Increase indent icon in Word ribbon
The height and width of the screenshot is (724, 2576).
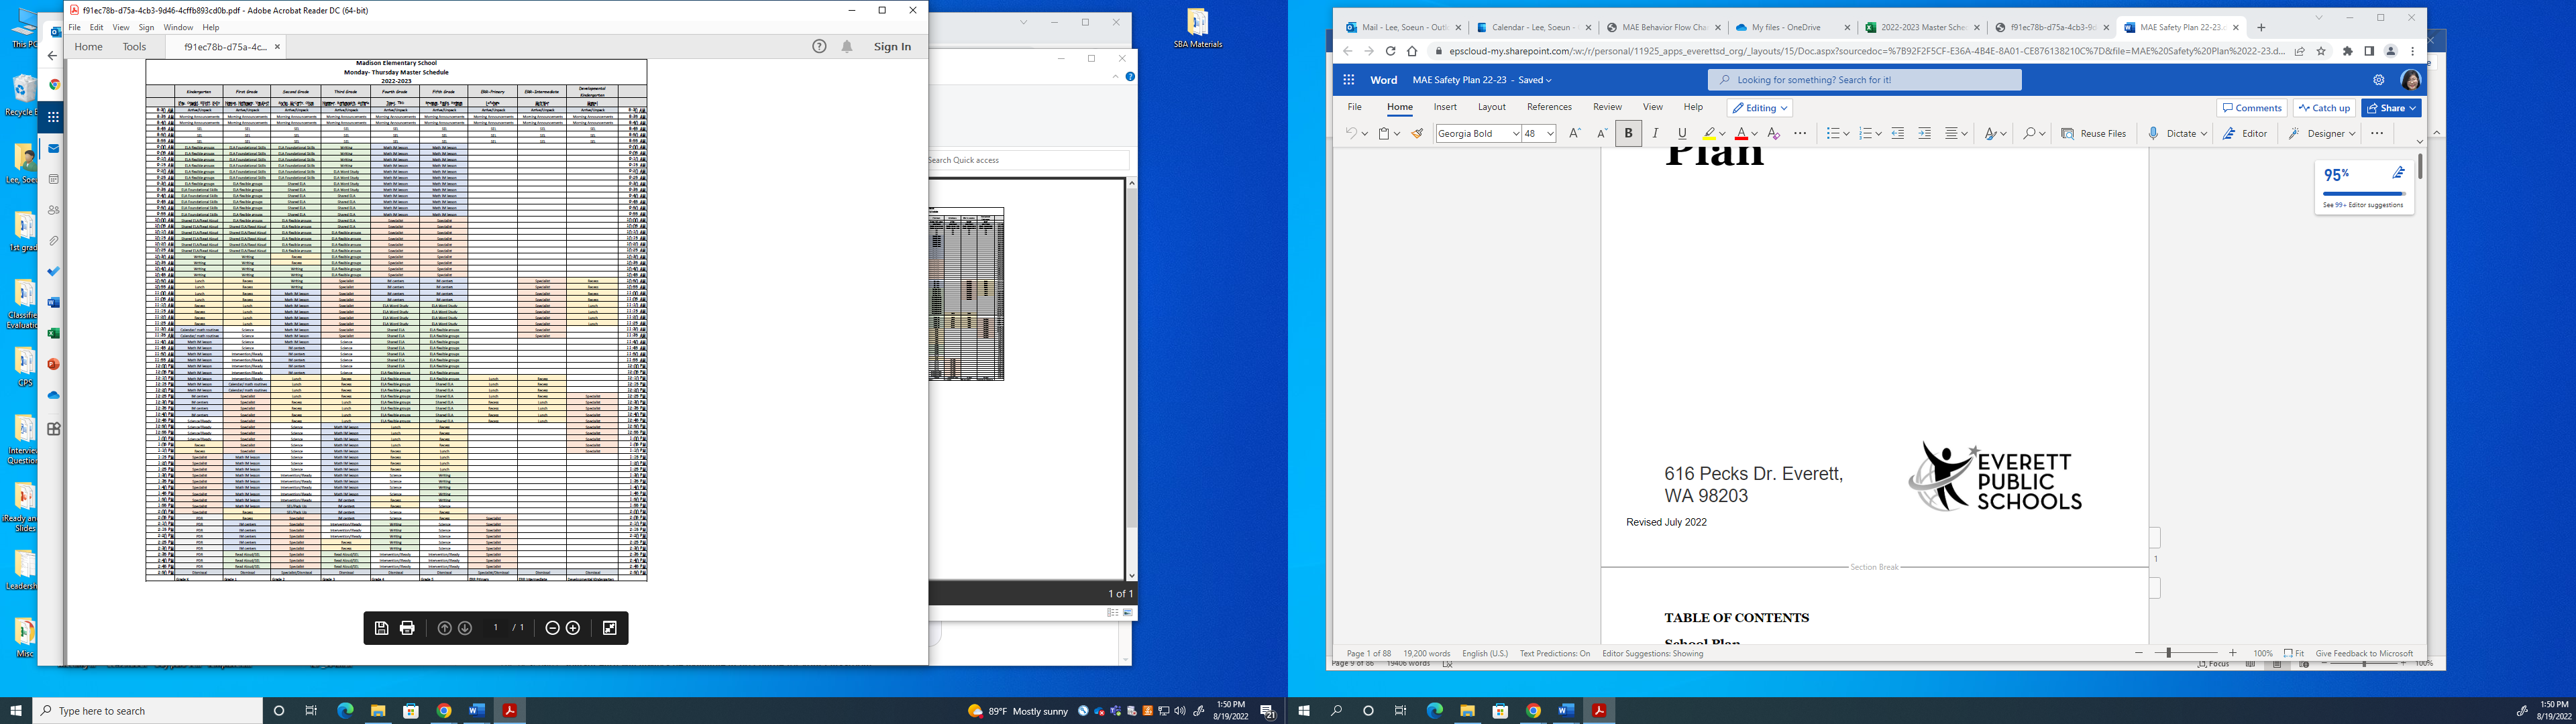(x=1924, y=133)
